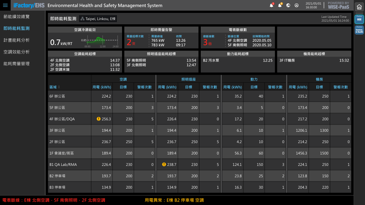Image resolution: width=365 pixels, height=205 pixels.
Task: Click the 即時能耗監測 sidebar item
Action: pyautogui.click(x=16, y=28)
